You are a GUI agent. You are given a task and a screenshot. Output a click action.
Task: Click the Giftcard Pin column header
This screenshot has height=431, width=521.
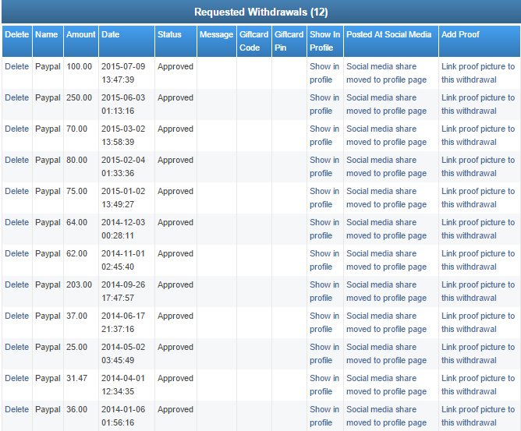(x=289, y=41)
